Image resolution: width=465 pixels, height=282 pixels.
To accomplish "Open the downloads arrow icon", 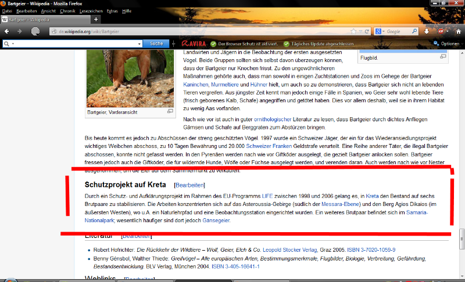I will 426,31.
